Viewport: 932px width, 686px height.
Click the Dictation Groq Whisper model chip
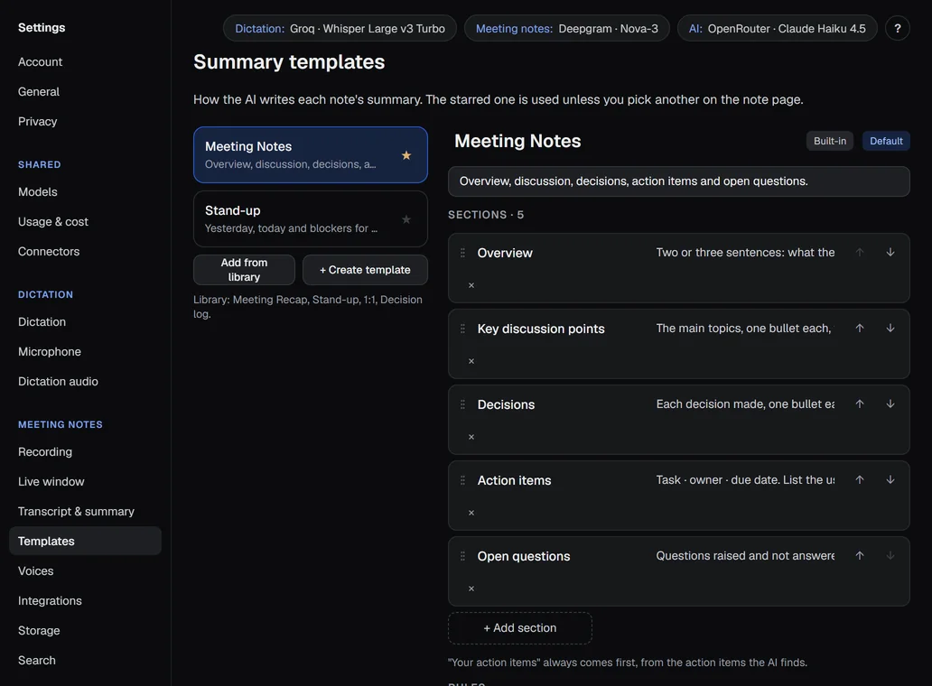(340, 29)
